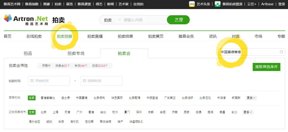Open 市场 navigation item
Image resolution: width=288 pixels, height=132 pixels.
coord(258,36)
